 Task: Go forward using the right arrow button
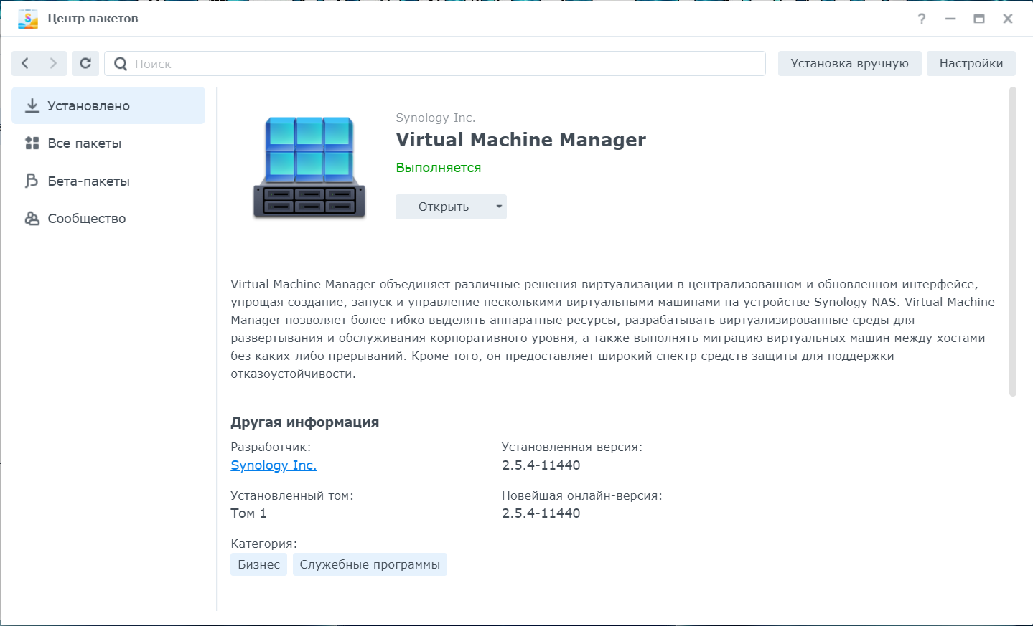click(53, 63)
